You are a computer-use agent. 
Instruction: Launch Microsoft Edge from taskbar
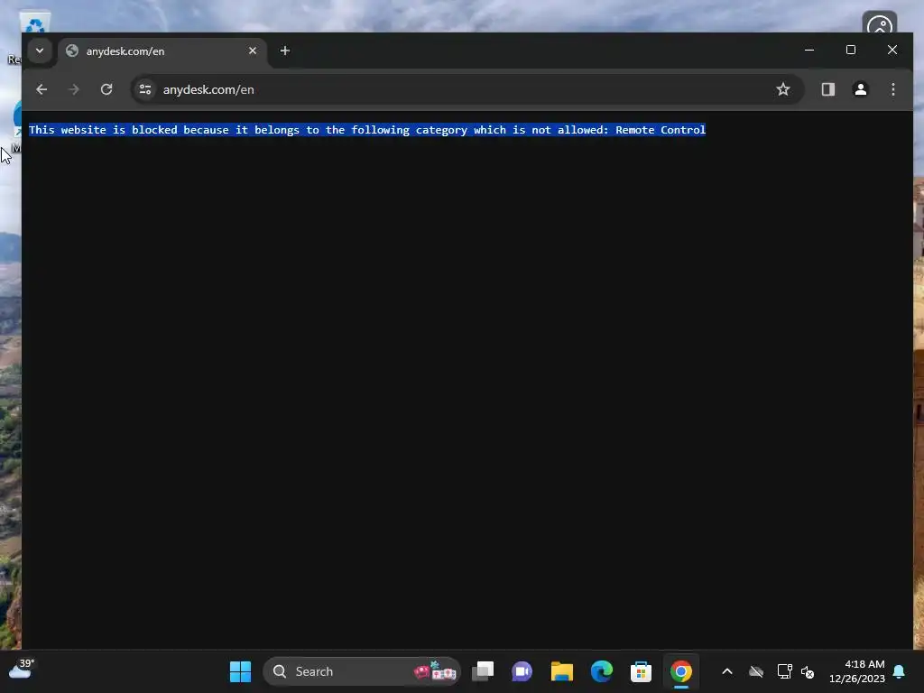point(602,671)
